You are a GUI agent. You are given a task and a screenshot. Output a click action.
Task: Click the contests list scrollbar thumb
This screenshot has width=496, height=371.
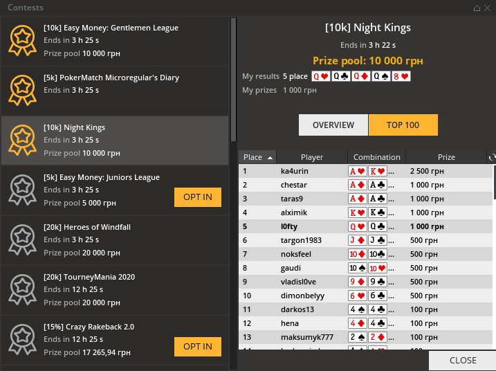coord(233,80)
